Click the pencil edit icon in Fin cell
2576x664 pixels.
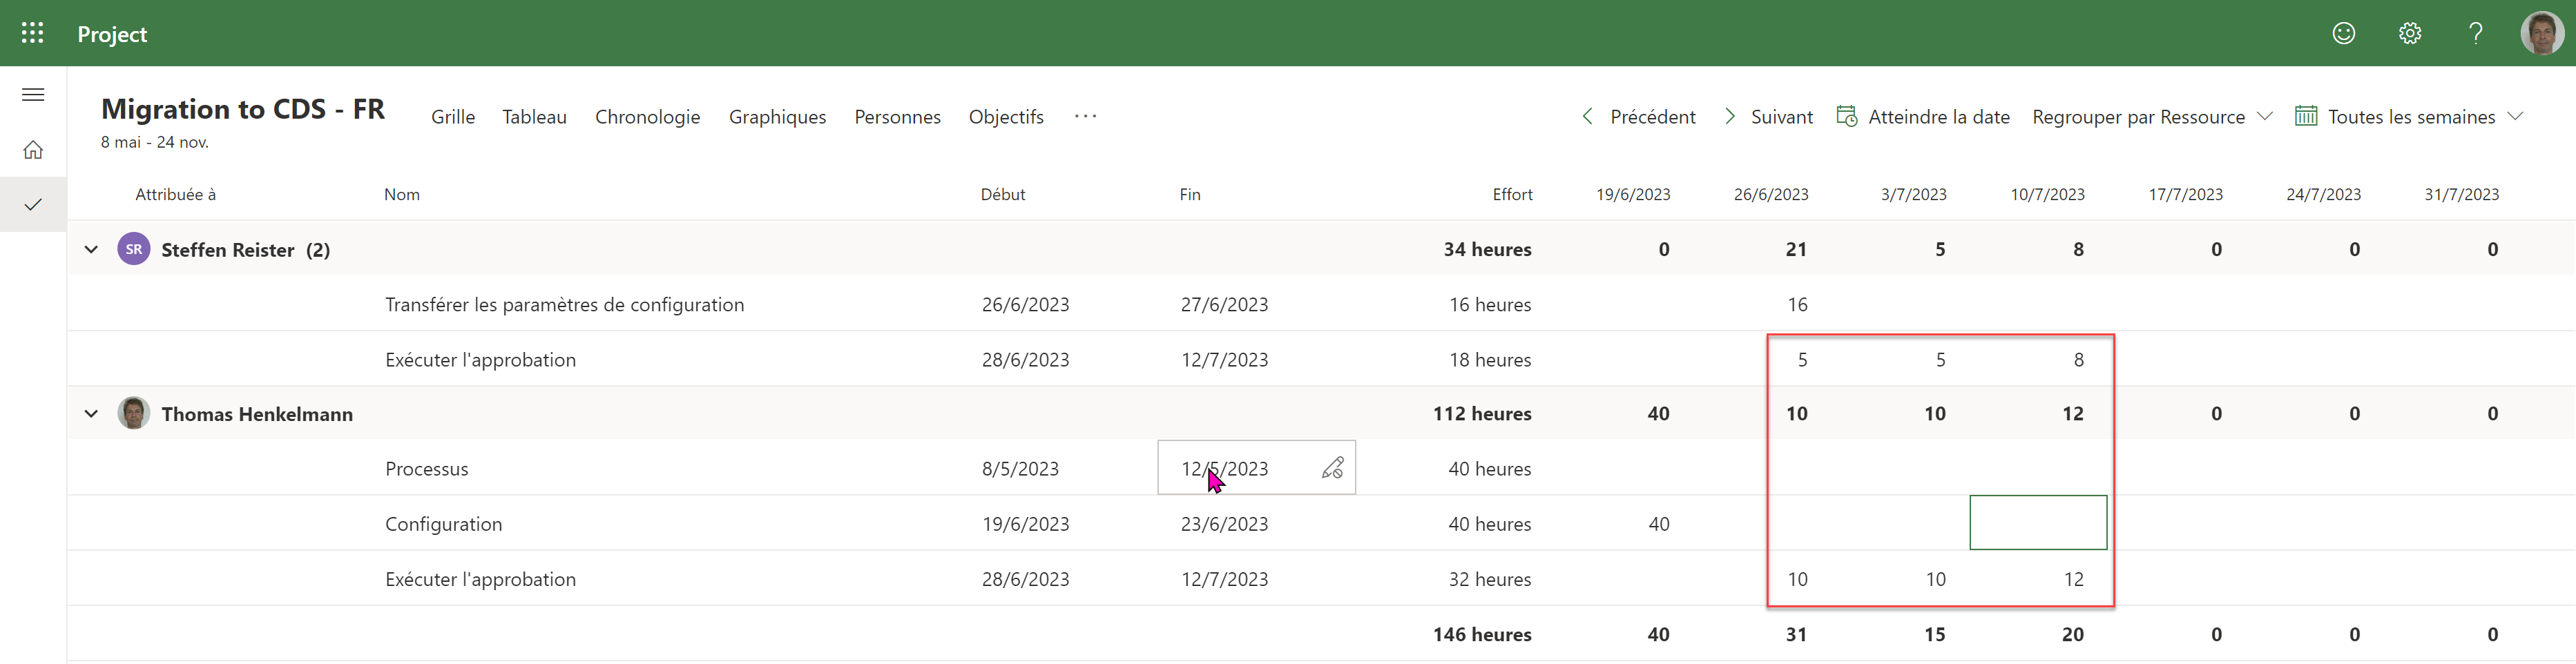coord(1332,468)
